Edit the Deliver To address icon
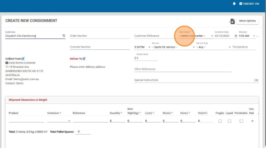 (84, 59)
